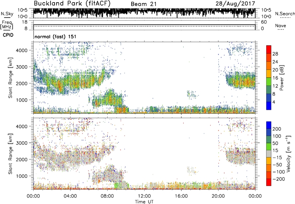Image resolution: width=295 pixels, height=204 pixels.
Task: Click the '16:00' time tick label
Action: point(181,196)
